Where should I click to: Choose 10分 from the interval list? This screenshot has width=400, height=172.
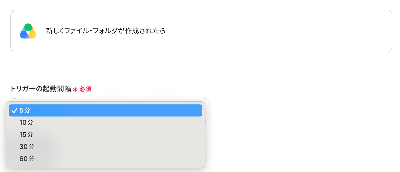(x=106, y=123)
